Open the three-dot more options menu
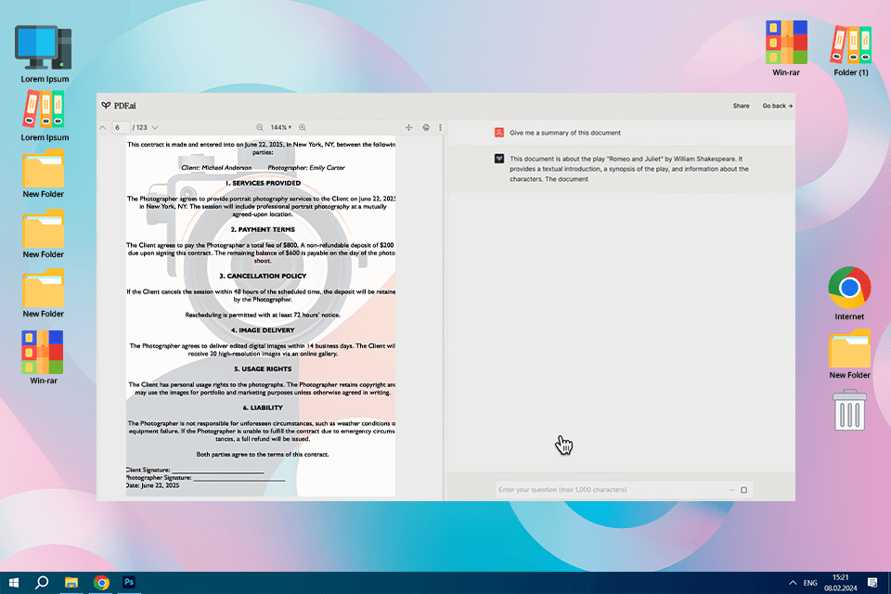This screenshot has height=594, width=891. click(x=440, y=127)
